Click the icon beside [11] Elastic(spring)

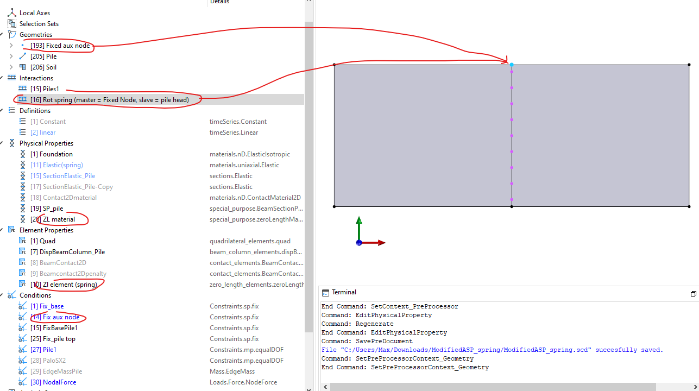(23, 165)
